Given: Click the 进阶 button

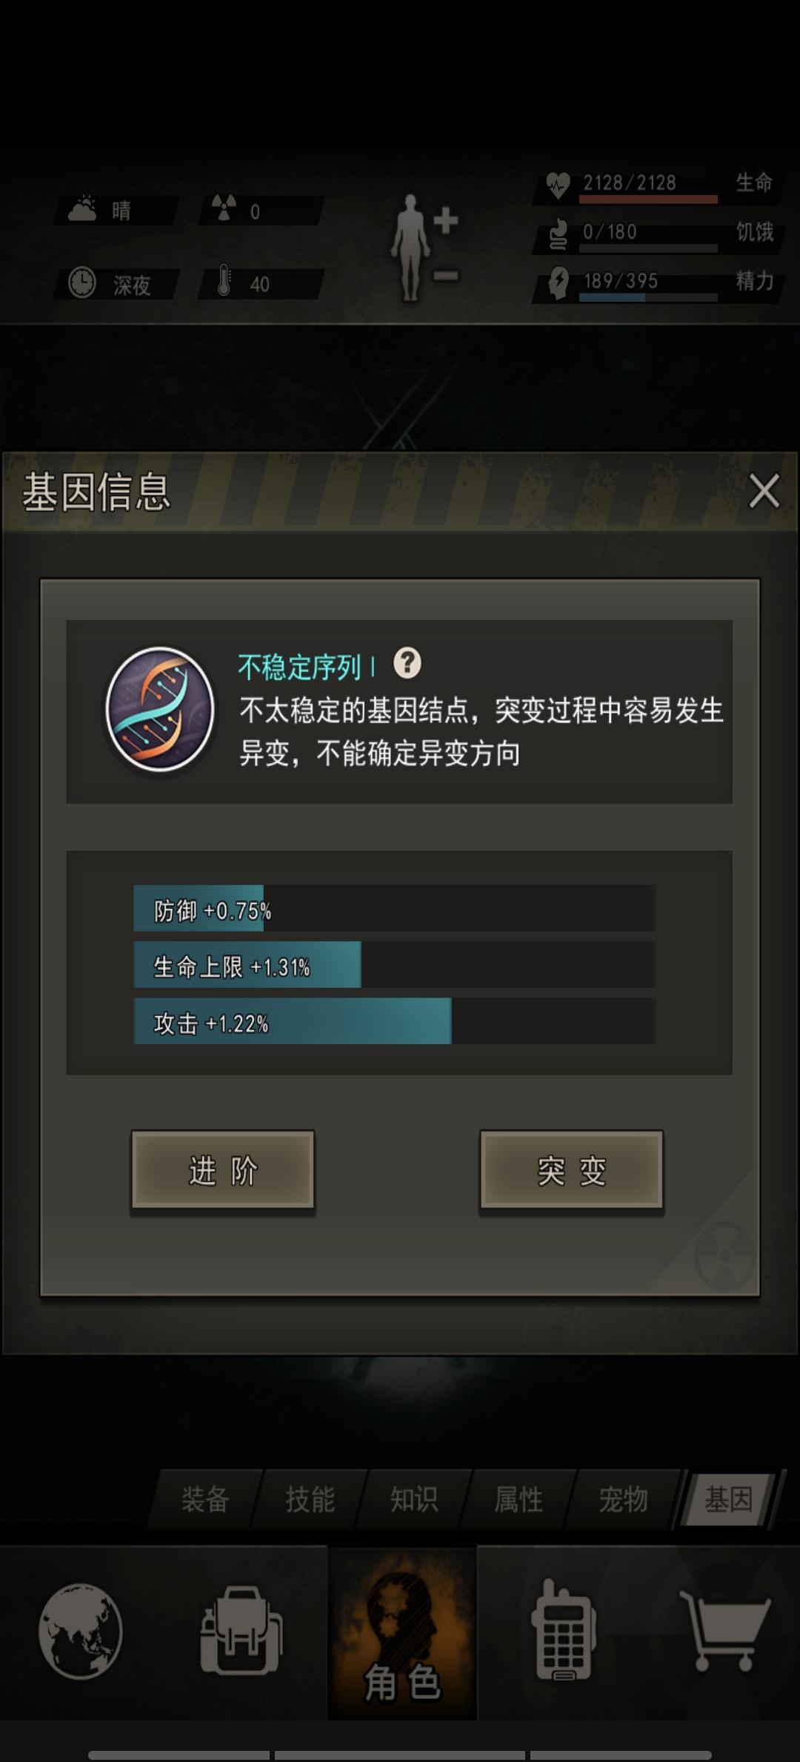Looking at the screenshot, I should click(x=223, y=1171).
